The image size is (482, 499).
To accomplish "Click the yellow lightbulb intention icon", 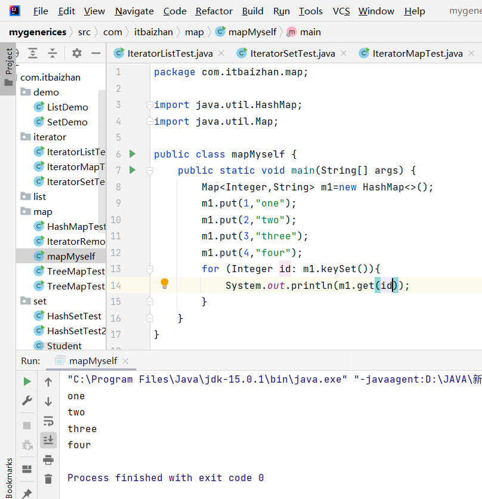I will click(165, 284).
